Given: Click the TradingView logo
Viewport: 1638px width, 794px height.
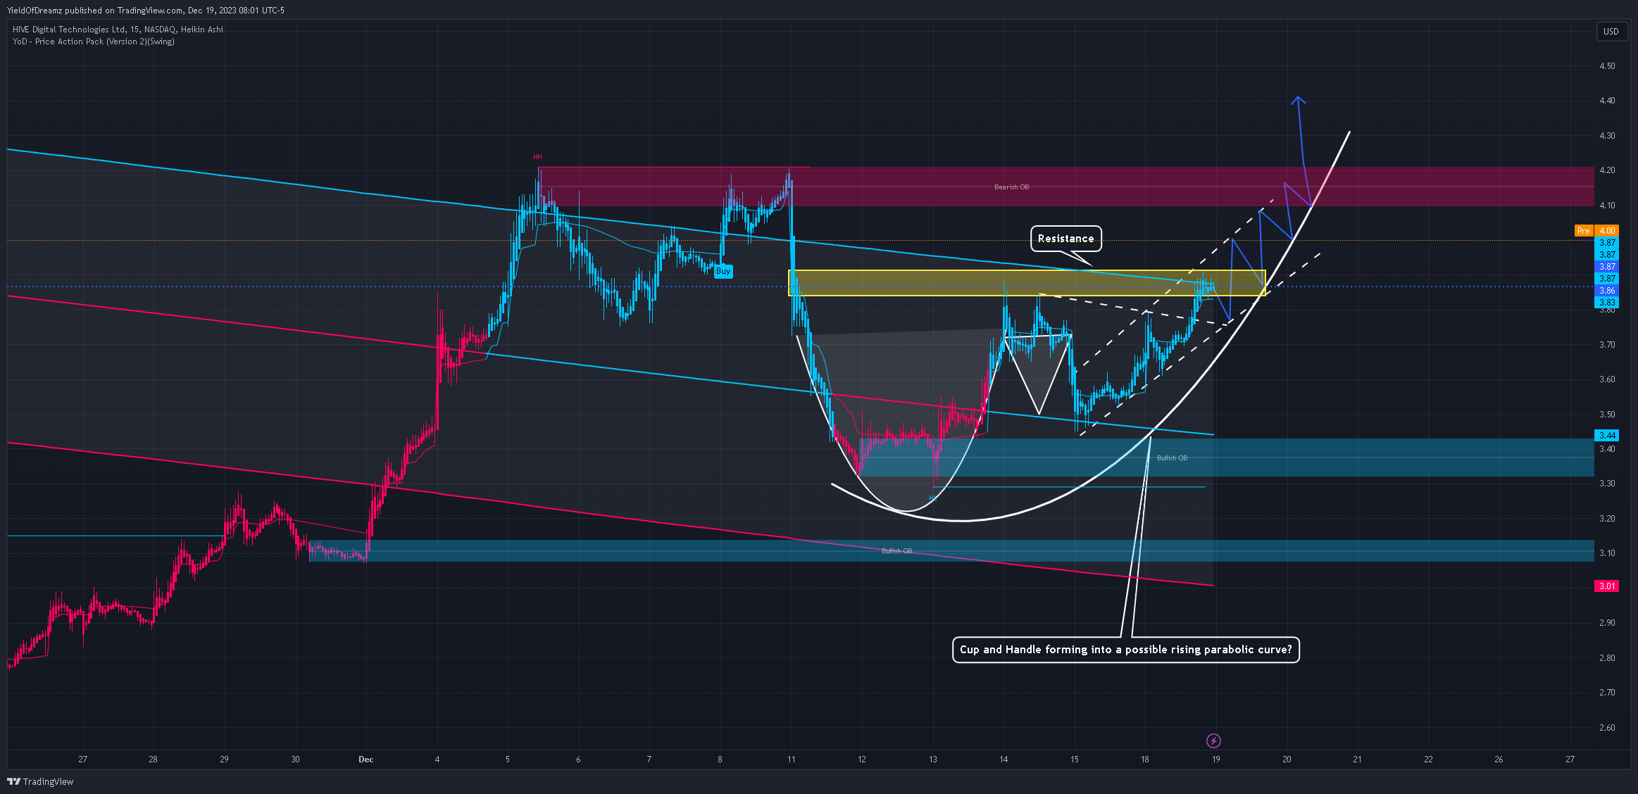Looking at the screenshot, I should [x=40, y=781].
